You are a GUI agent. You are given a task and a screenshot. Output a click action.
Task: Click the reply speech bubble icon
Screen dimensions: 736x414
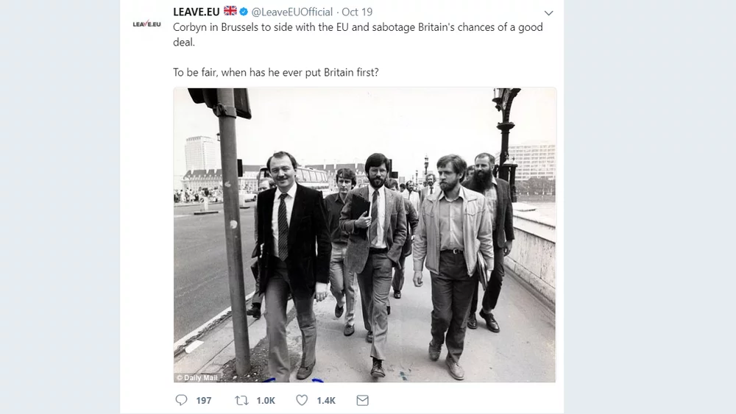[181, 400]
